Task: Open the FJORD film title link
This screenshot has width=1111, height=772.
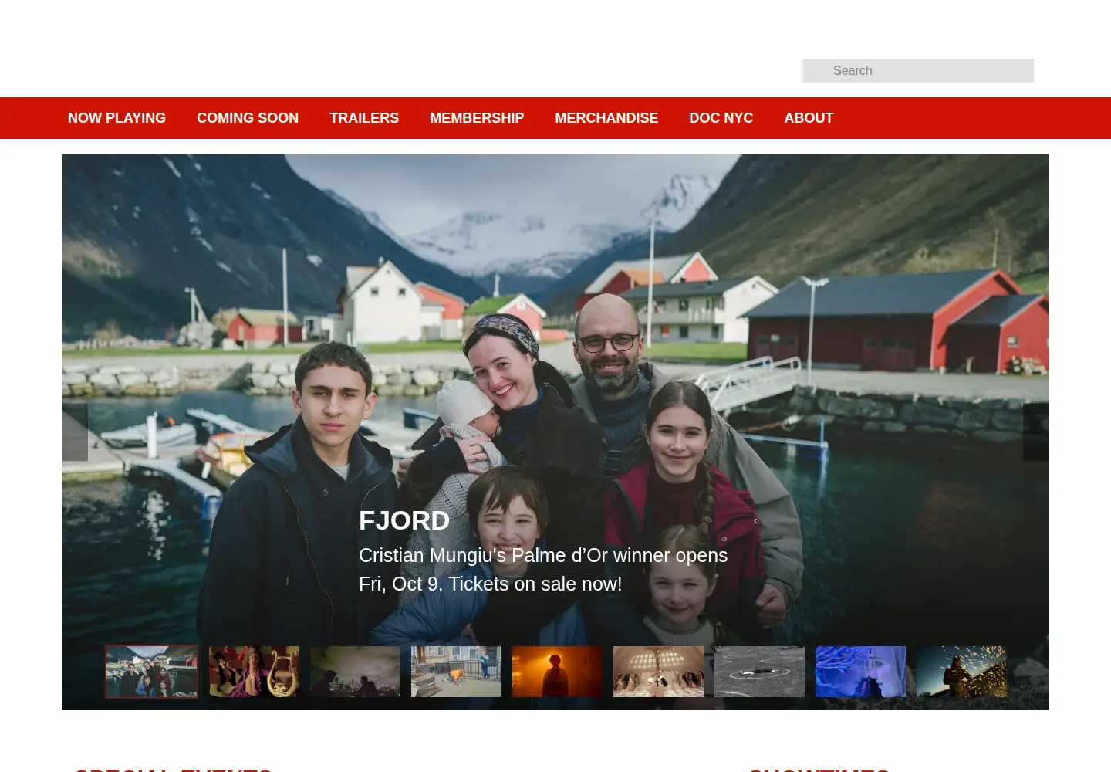Action: coord(404,520)
